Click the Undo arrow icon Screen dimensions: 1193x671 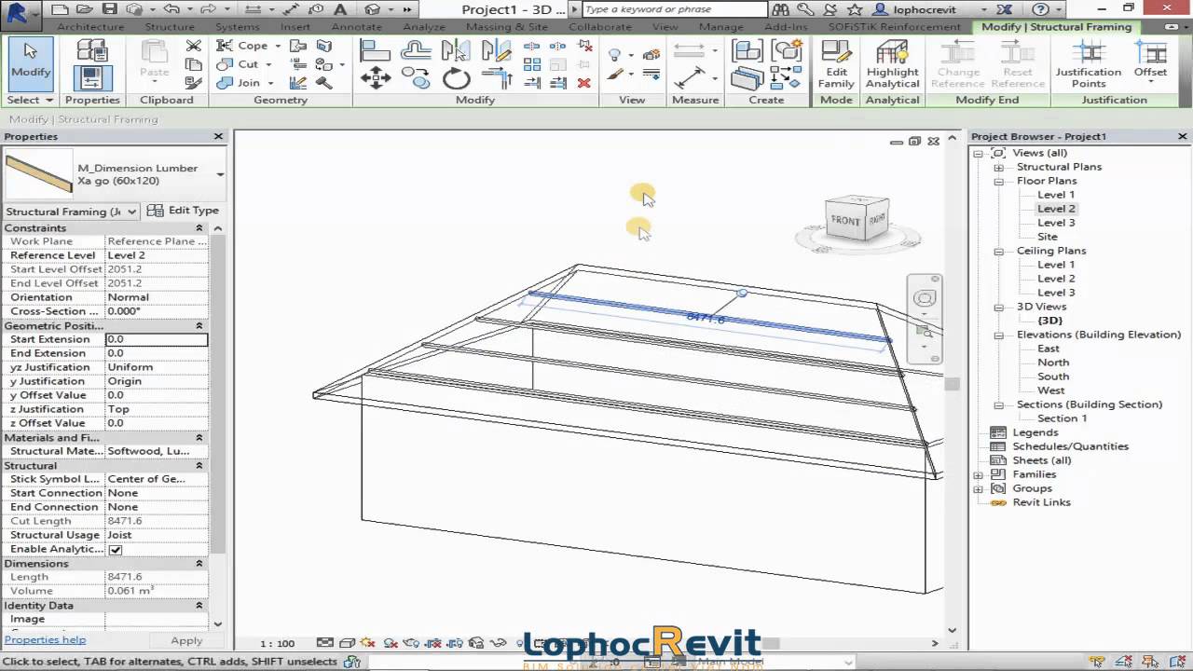(171, 9)
